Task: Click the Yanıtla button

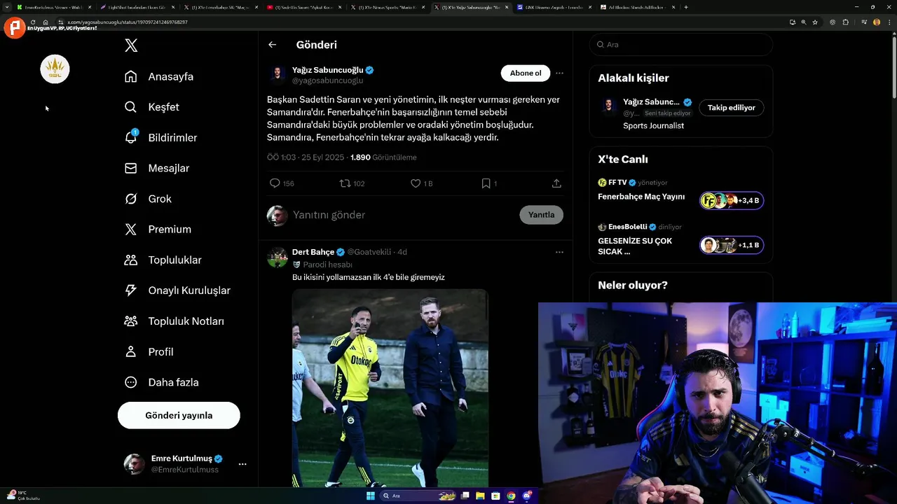Action: pos(541,215)
